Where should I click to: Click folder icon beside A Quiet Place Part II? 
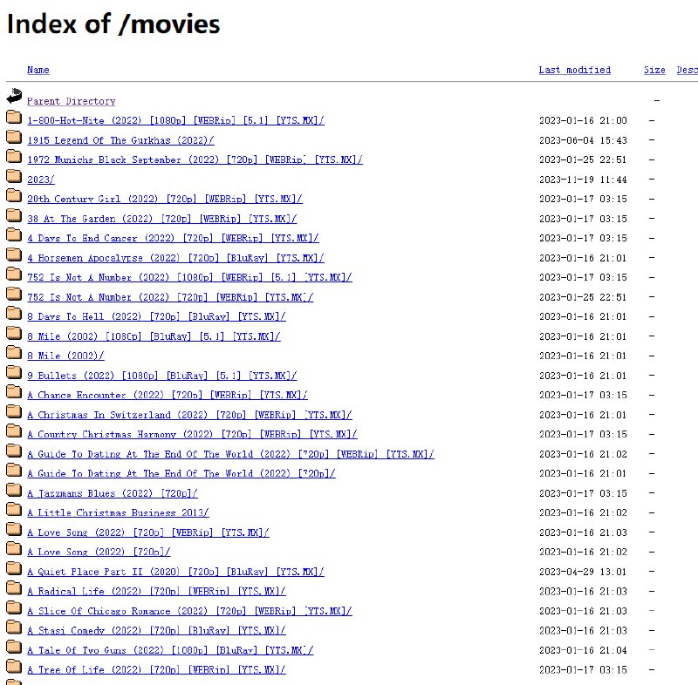click(13, 570)
